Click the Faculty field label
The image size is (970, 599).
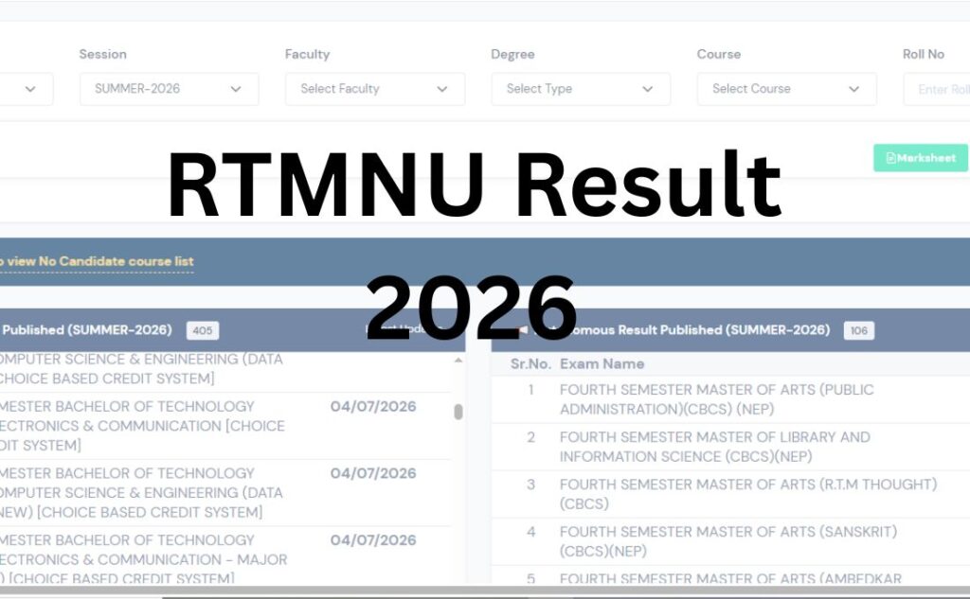308,54
